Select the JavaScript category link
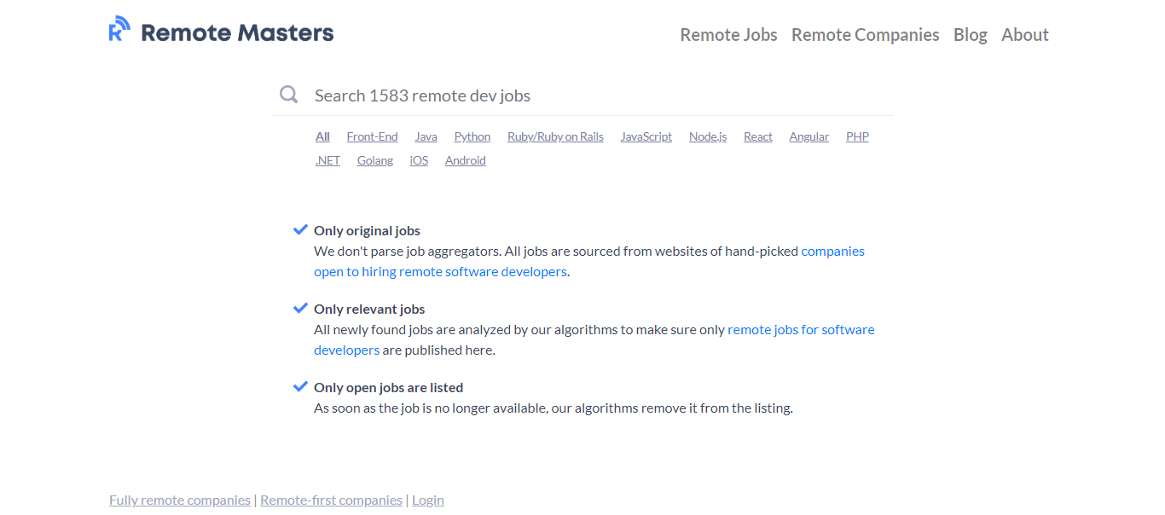Image resolution: width=1165 pixels, height=515 pixels. [646, 136]
